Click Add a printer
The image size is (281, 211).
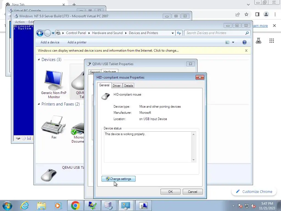pos(77,42)
